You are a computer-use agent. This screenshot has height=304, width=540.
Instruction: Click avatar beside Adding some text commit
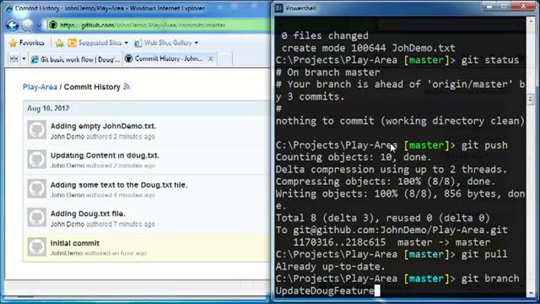point(36,188)
